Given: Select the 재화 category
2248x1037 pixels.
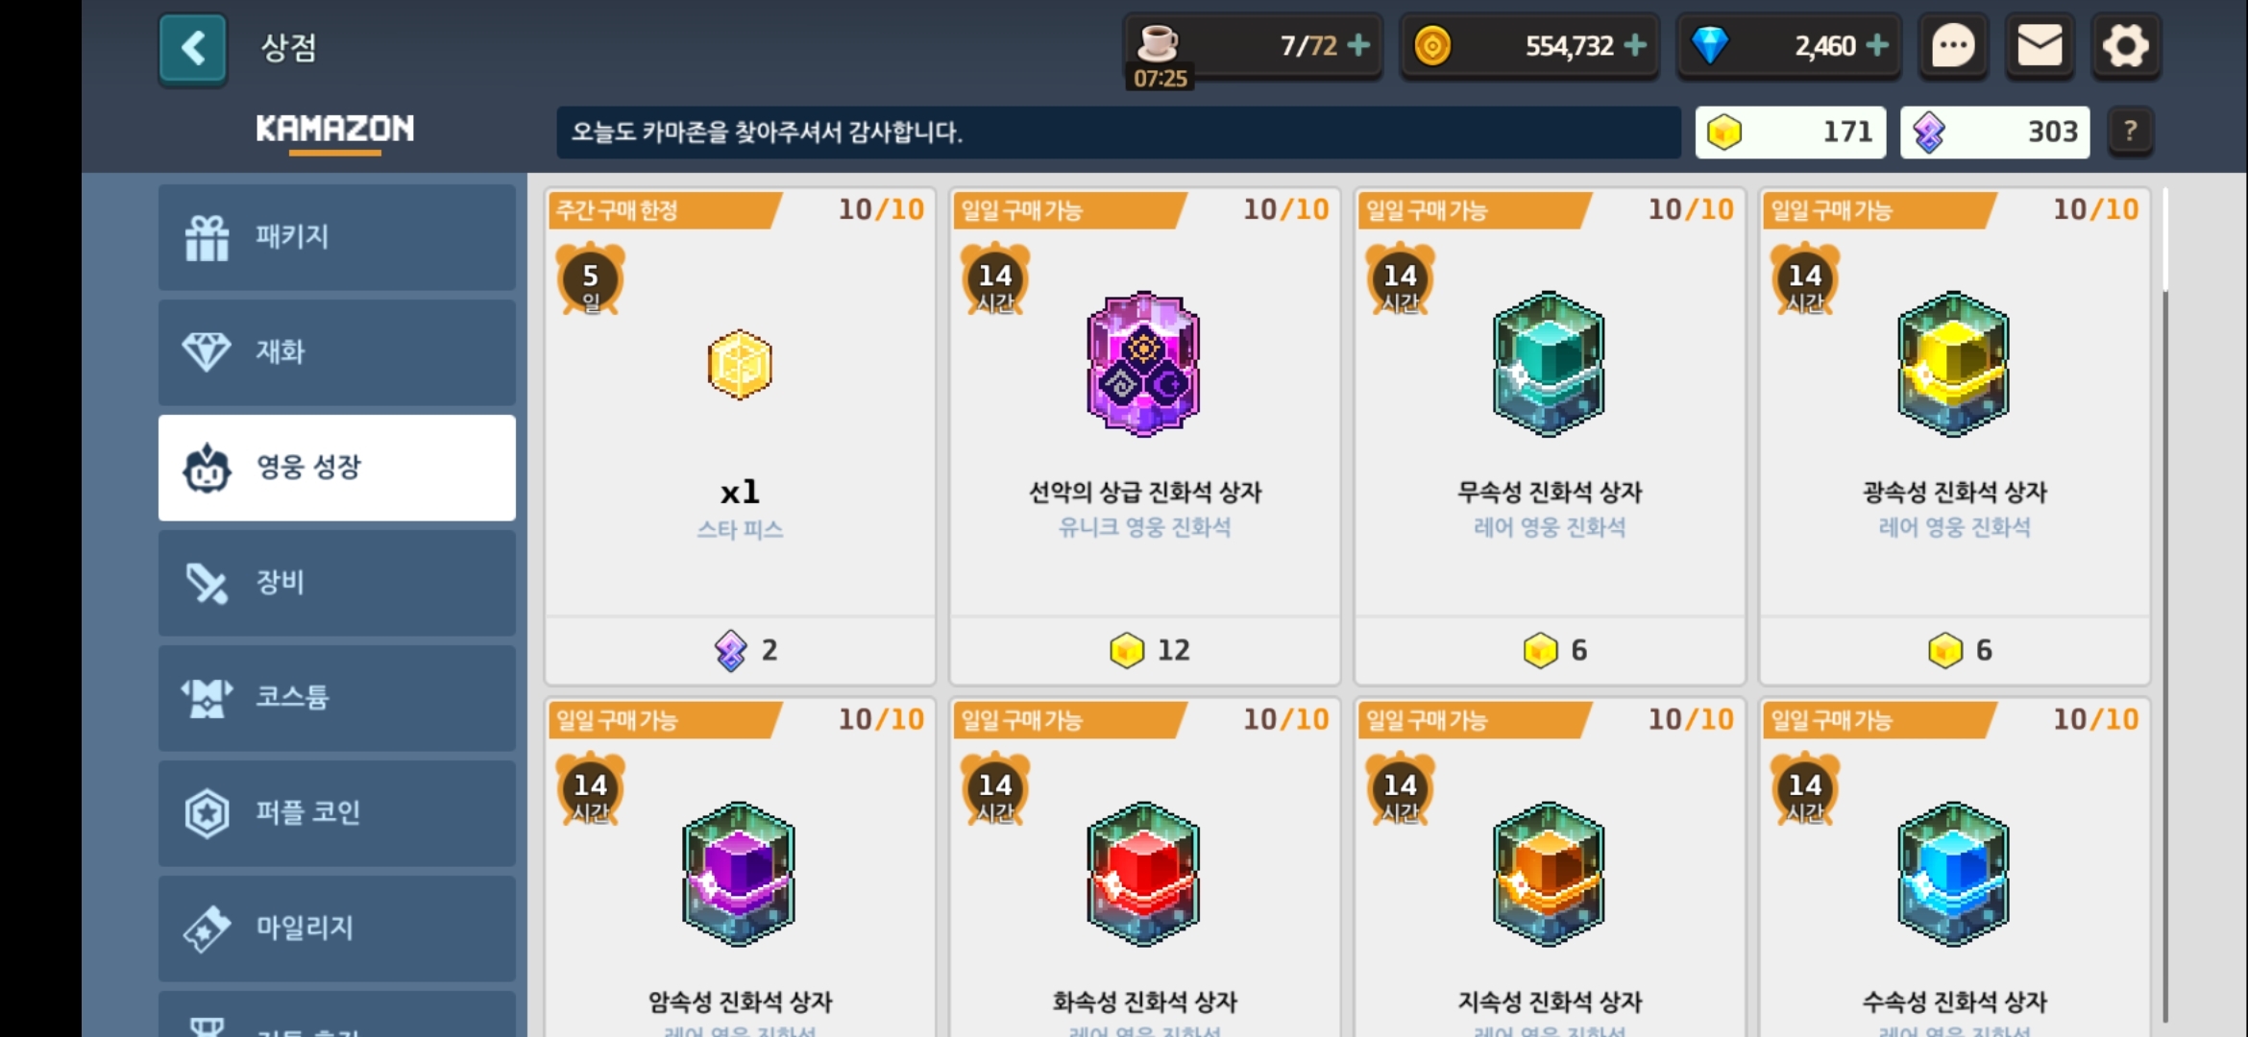Looking at the screenshot, I should point(337,352).
